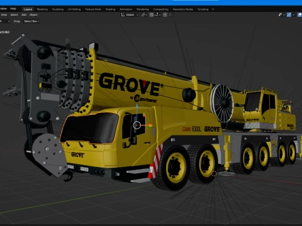The height and width of the screenshot is (226, 302).
Task: Open the Global transform orientation dropdown
Action: pyautogui.click(x=130, y=15)
